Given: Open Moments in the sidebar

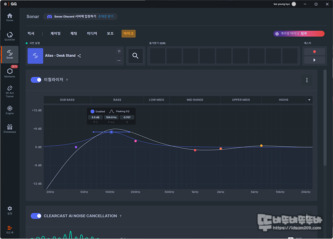Looking at the screenshot, I should click(10, 73).
